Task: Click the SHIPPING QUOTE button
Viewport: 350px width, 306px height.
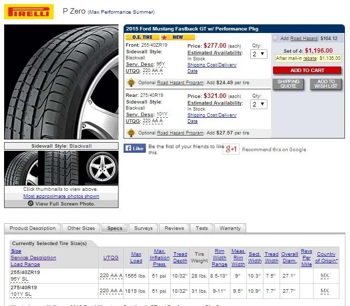Action: (288, 84)
